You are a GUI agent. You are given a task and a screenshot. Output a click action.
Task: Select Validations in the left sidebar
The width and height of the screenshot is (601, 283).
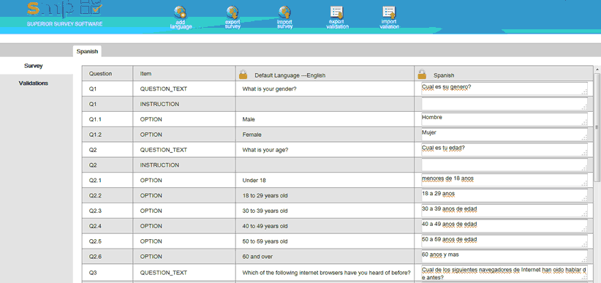tap(34, 83)
